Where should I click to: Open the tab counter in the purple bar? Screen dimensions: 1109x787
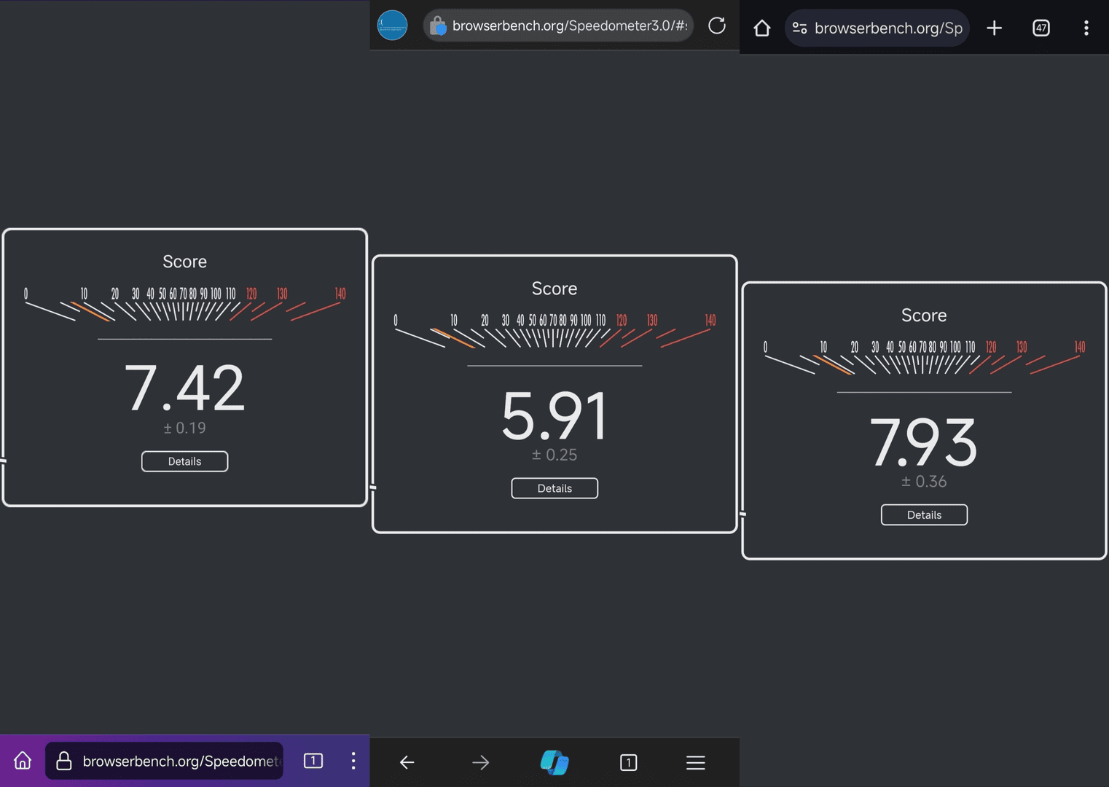click(313, 761)
